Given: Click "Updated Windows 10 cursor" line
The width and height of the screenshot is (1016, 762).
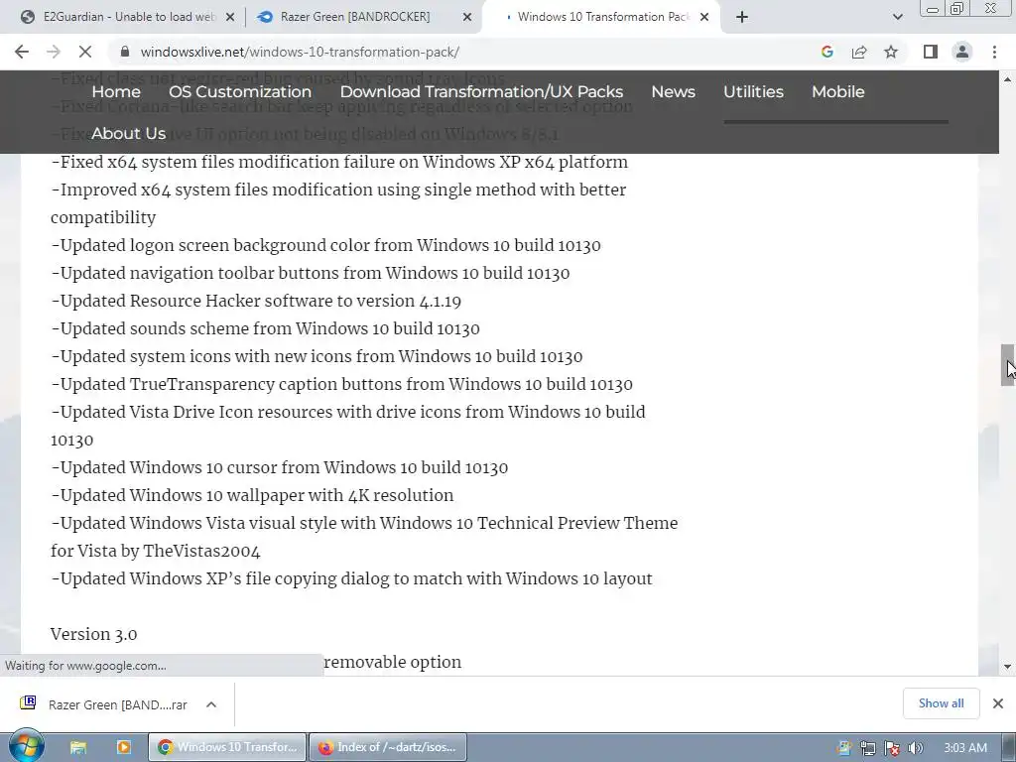Looking at the screenshot, I should tap(279, 468).
